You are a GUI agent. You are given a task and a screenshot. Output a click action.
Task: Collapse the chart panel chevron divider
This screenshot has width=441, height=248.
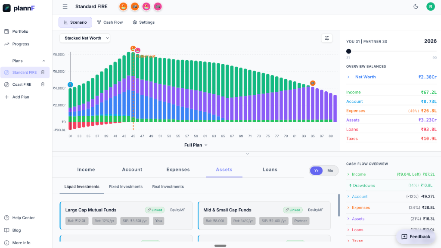[x=248, y=154]
